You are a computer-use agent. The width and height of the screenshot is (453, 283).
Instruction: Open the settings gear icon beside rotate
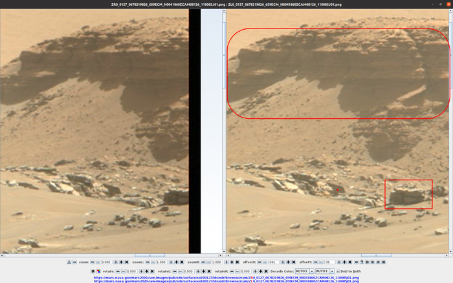pyautogui.click(x=93, y=271)
